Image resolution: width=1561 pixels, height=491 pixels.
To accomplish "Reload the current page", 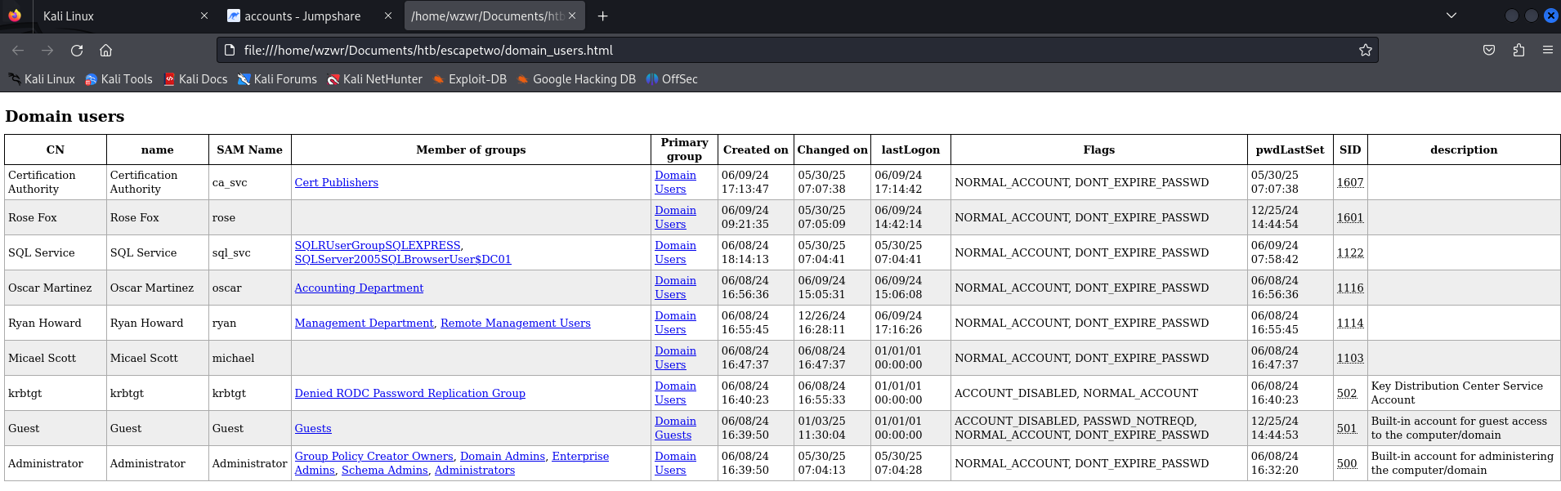I will (77, 51).
